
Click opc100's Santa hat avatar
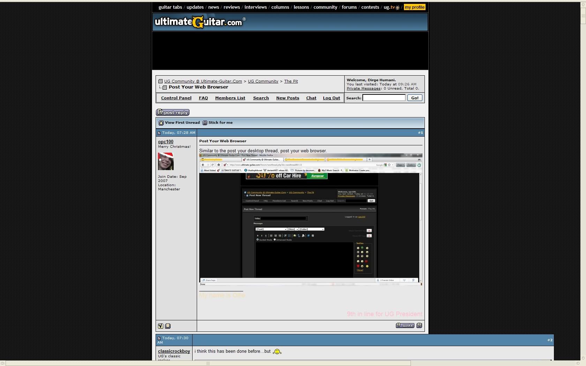pos(166,161)
